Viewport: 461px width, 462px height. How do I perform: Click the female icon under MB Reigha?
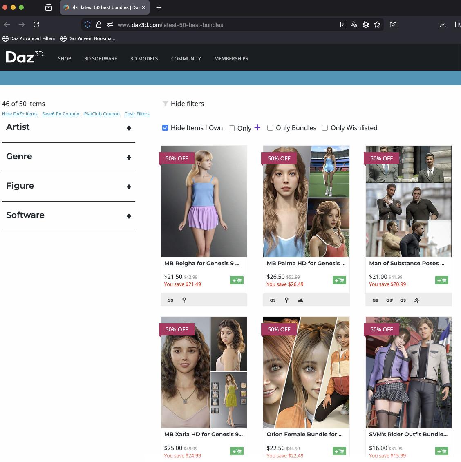click(184, 300)
